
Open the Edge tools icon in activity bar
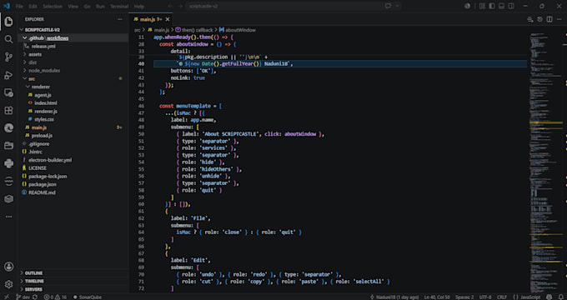pyautogui.click(x=8, y=128)
